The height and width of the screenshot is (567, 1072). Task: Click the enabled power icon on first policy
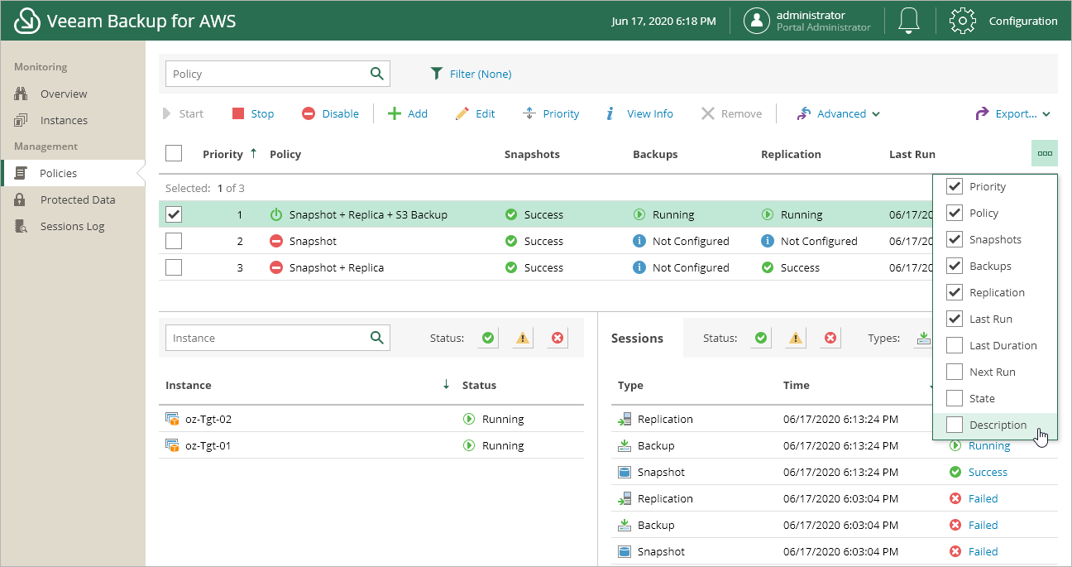[x=276, y=214]
